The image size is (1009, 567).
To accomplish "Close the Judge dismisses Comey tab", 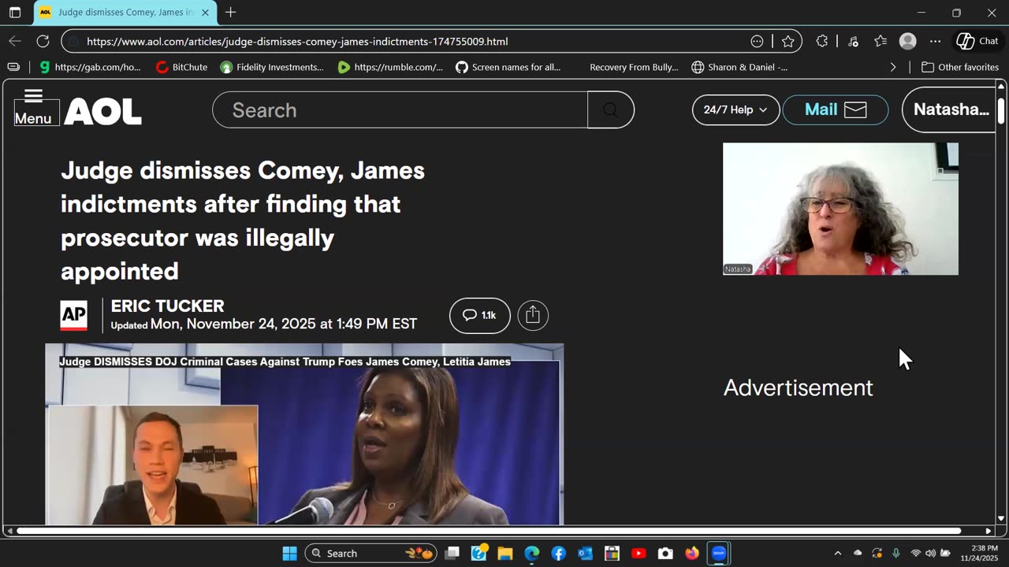I will pos(205,13).
